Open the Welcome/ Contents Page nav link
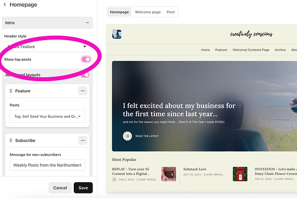The image size is (297, 198). pyautogui.click(x=251, y=50)
